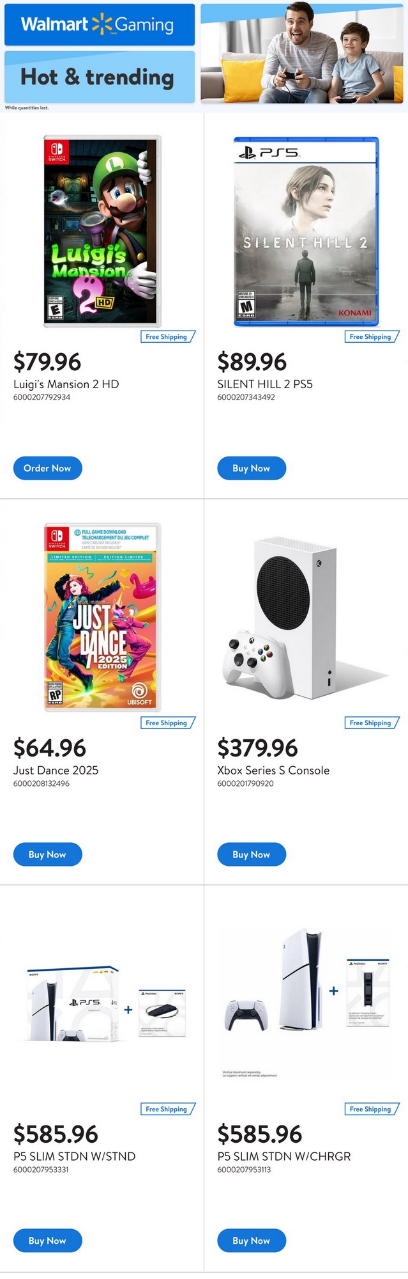This screenshot has width=408, height=1279.
Task: Click Buy Now for Silent Hill 2
Action: (x=251, y=468)
